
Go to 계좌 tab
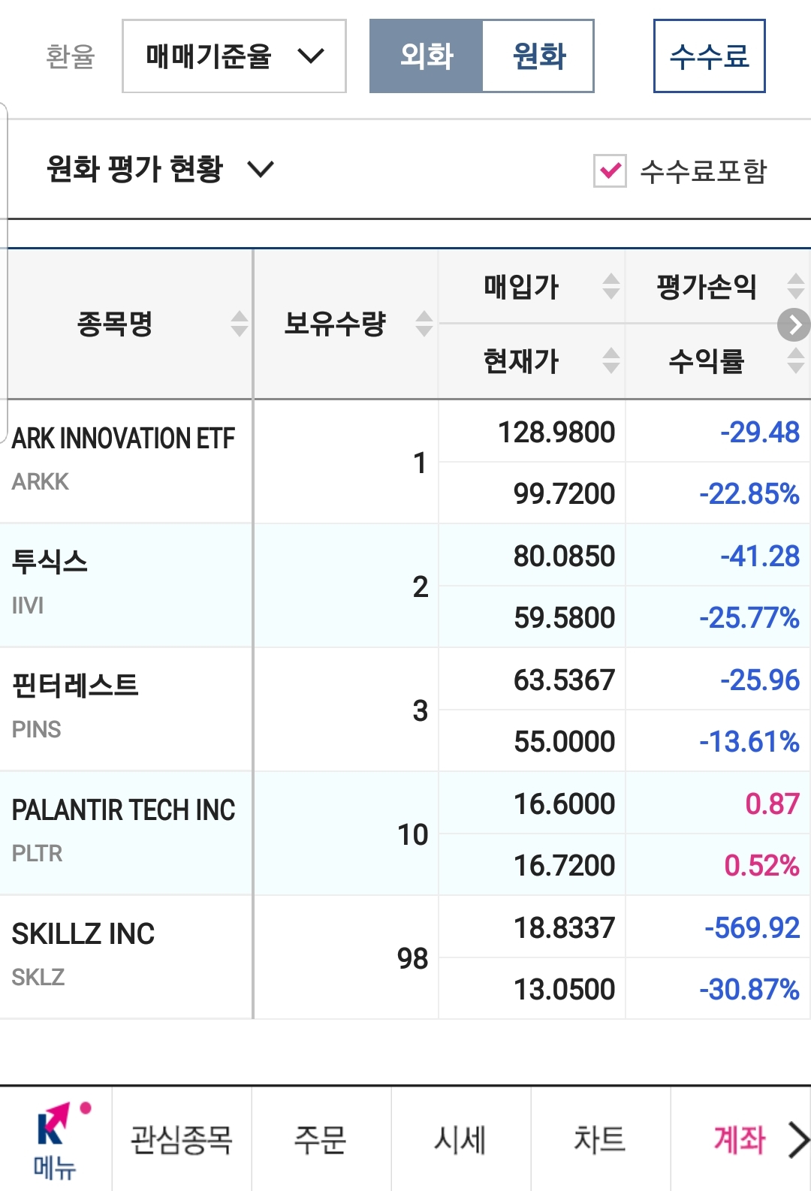[x=739, y=1138]
